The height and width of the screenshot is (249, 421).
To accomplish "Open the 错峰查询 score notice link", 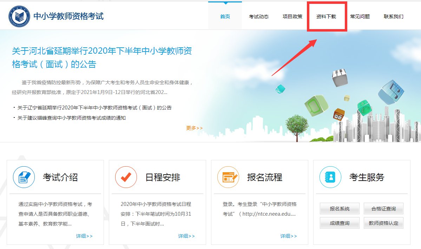I will [x=72, y=118].
